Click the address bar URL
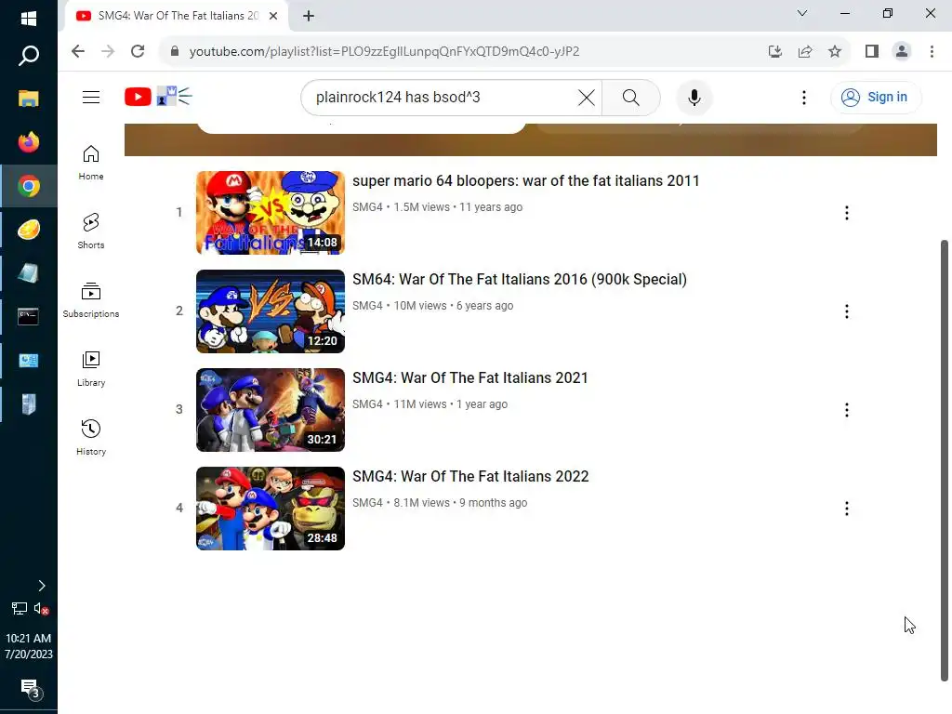952x714 pixels. point(384,52)
